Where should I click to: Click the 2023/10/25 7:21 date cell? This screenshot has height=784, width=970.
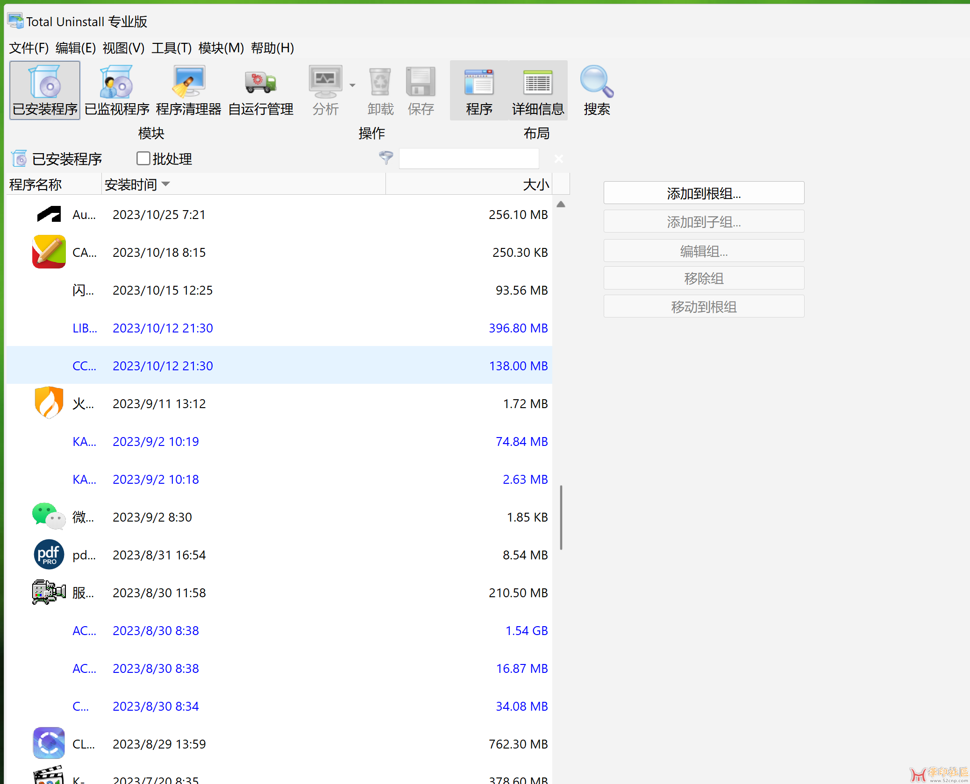(159, 214)
